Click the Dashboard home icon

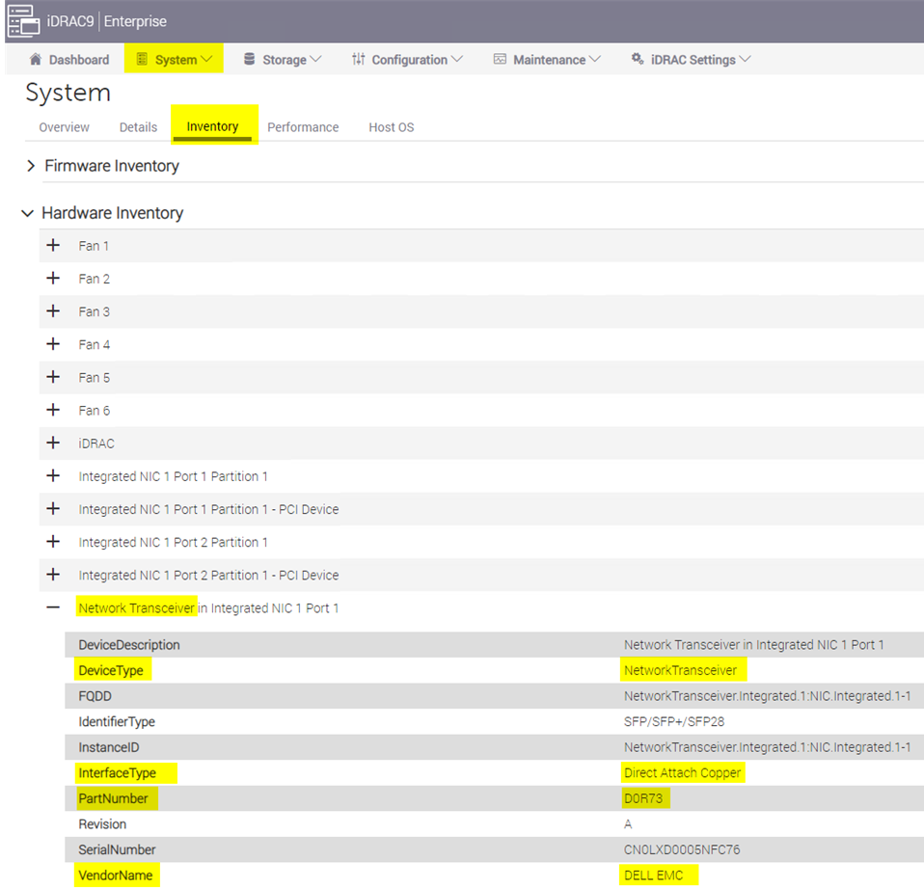pyautogui.click(x=36, y=60)
